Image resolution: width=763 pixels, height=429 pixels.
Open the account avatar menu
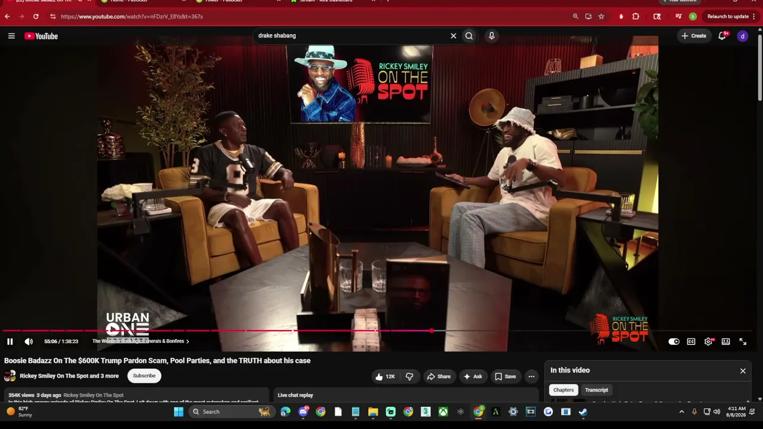click(743, 36)
